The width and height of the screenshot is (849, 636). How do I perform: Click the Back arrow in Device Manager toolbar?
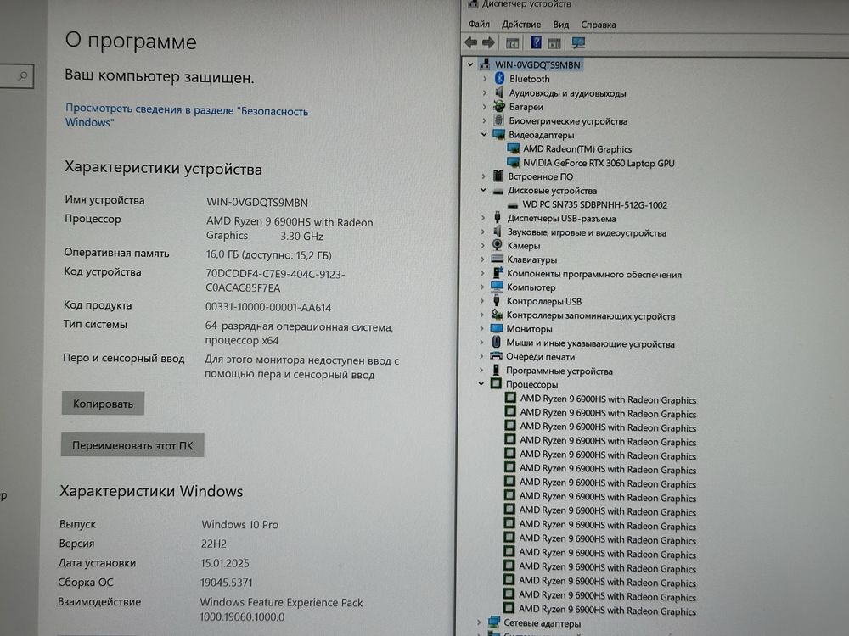pos(470,42)
